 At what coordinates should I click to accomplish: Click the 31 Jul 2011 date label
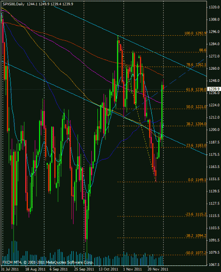10,269
